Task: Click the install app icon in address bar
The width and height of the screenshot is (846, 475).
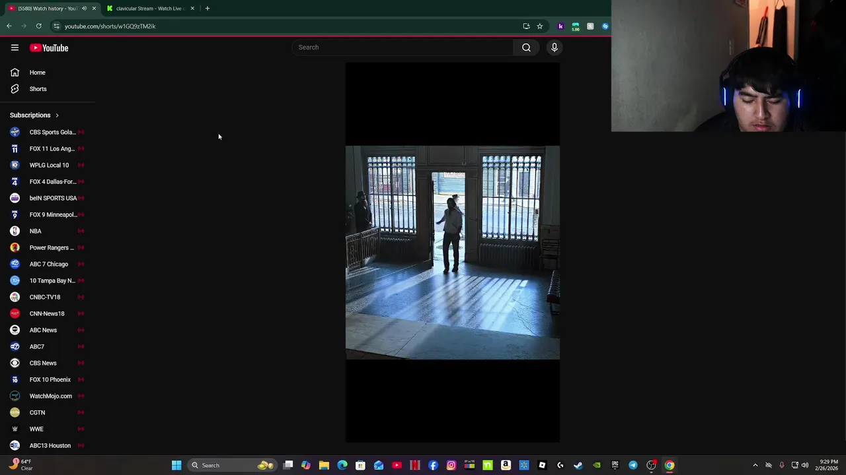Action: pyautogui.click(x=526, y=26)
